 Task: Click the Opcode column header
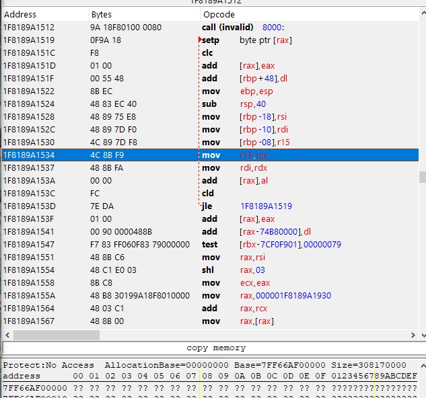(219, 14)
